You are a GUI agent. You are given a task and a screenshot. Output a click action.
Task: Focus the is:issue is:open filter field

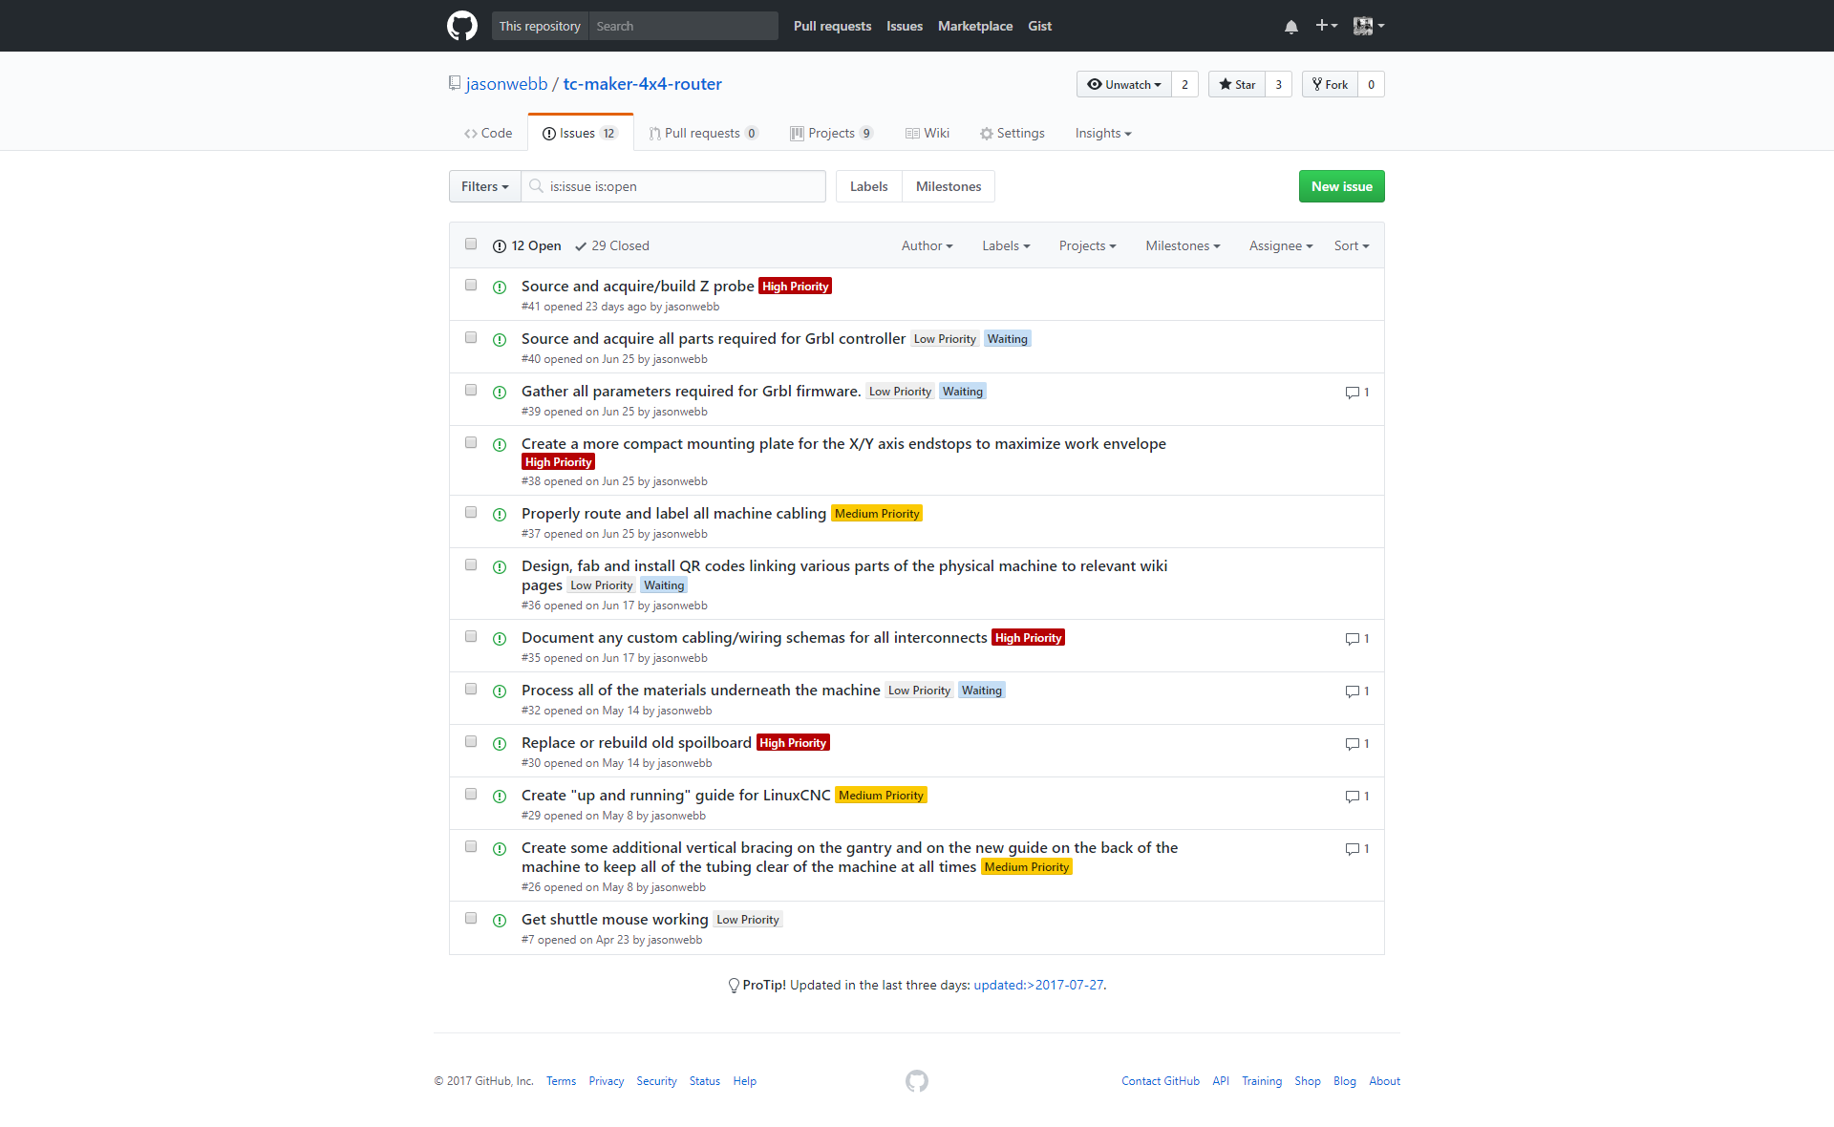(673, 186)
